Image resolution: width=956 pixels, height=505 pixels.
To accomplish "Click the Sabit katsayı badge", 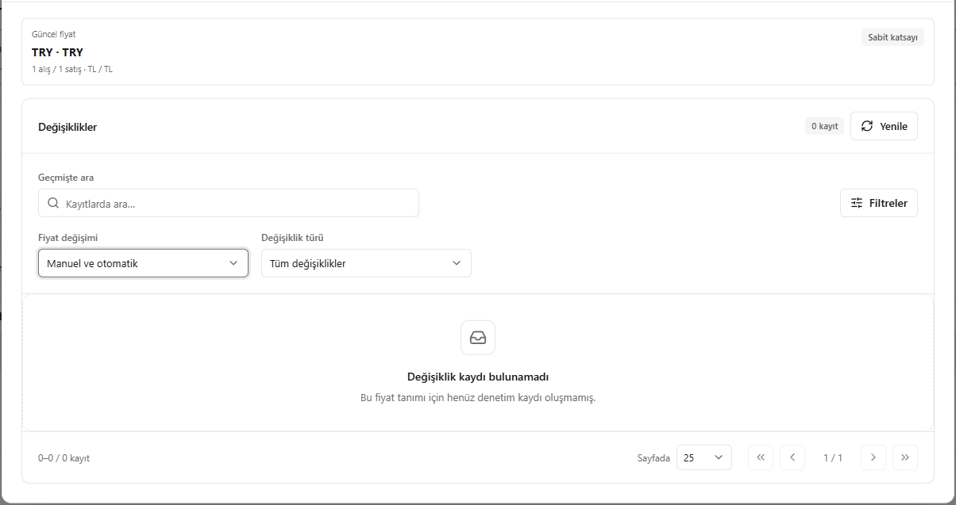I will point(892,37).
